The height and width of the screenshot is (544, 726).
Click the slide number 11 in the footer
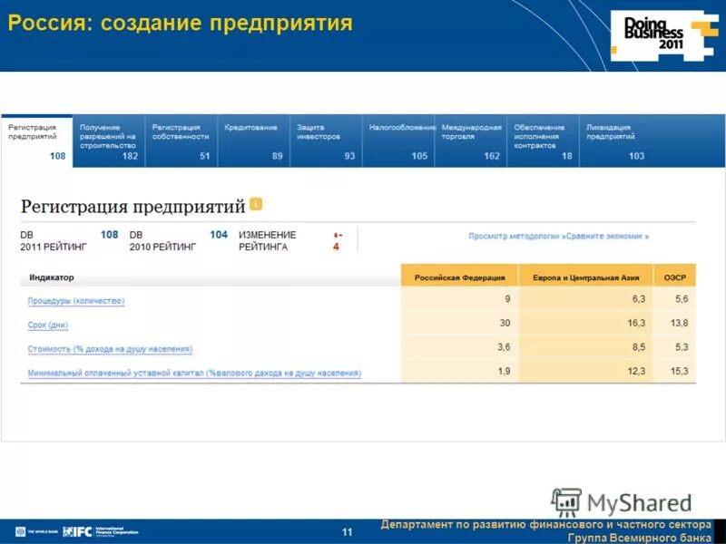click(347, 532)
